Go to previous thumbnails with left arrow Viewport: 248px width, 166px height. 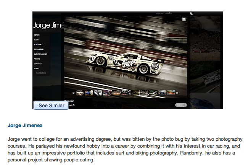click(73, 93)
